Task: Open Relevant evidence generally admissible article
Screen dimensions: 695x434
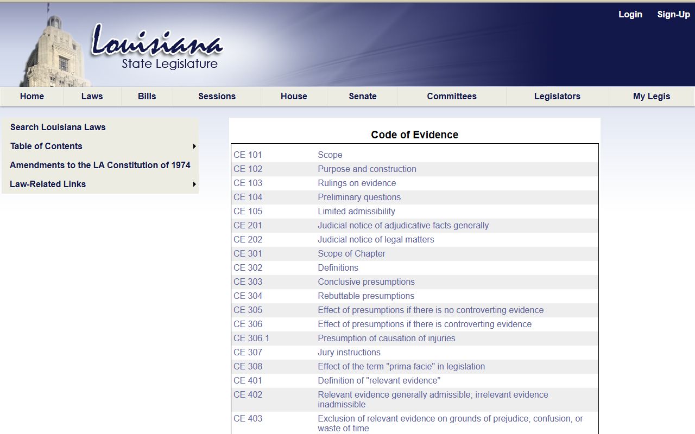Action: pyautogui.click(x=433, y=400)
